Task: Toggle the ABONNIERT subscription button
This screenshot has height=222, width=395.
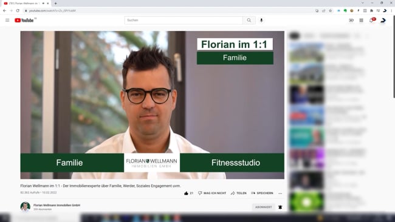Action: pos(264,207)
